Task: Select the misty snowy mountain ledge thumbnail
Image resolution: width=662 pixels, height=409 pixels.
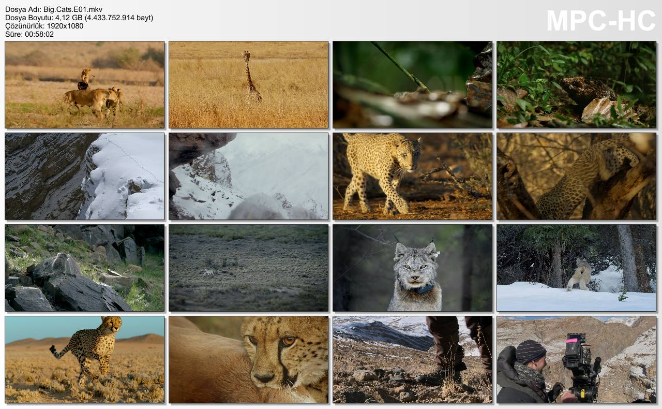Action: point(249,177)
